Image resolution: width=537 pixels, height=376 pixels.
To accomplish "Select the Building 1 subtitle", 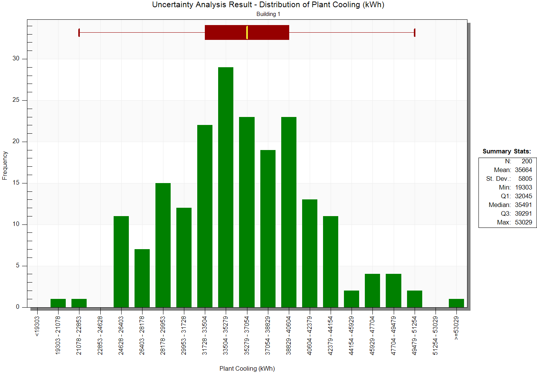I will [268, 14].
